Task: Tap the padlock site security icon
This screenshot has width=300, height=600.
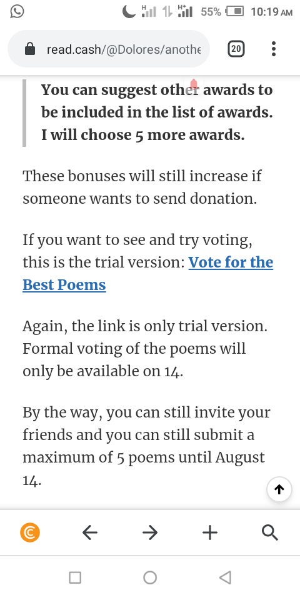Action: pyautogui.click(x=30, y=49)
